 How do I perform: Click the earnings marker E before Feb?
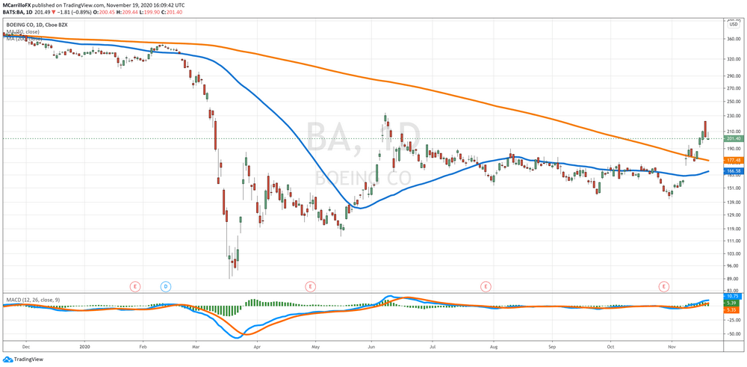pyautogui.click(x=136, y=286)
